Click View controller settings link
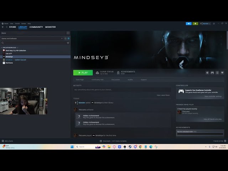The width and height of the screenshot is (228, 171). pos(213,97)
